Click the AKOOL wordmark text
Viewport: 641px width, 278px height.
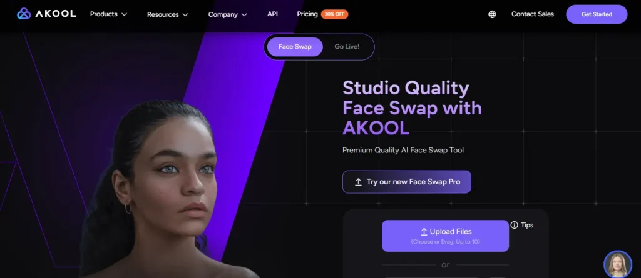pyautogui.click(x=56, y=14)
